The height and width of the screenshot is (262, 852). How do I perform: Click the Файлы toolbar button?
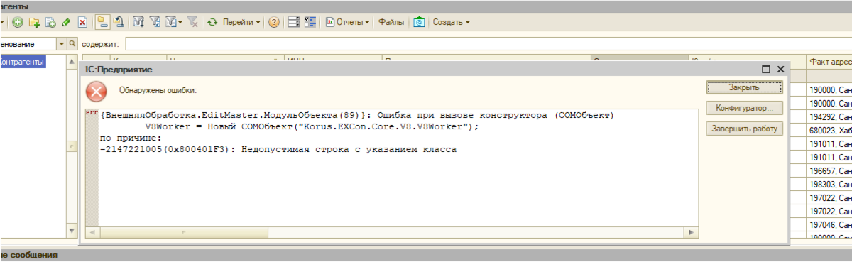pyautogui.click(x=391, y=22)
